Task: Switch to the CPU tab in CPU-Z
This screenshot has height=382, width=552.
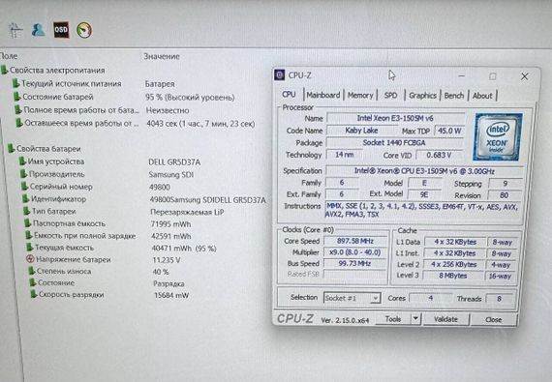Action: 289,95
